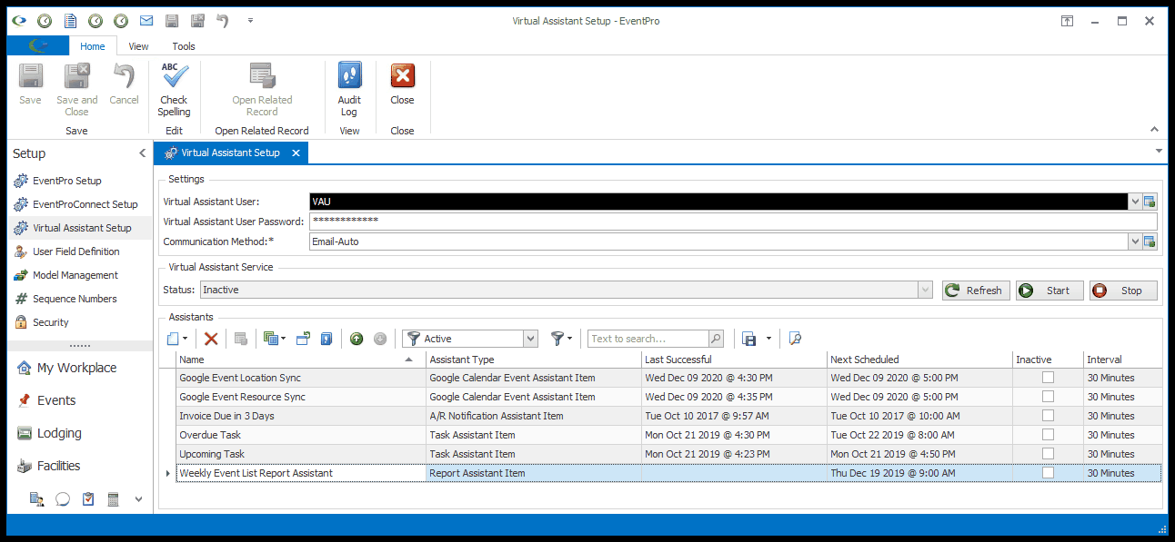Toggle Inactive checkbox for Upcoming Task
Image resolution: width=1175 pixels, height=542 pixels.
tap(1048, 453)
